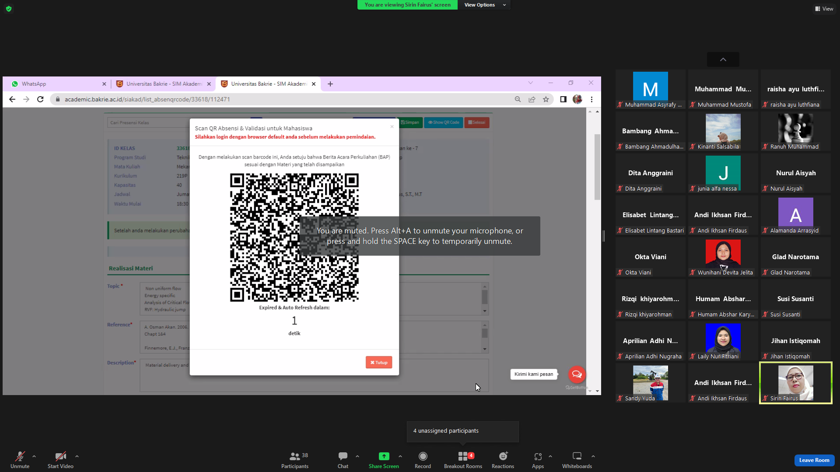Click the Description text area
The height and width of the screenshot is (472, 840).
click(x=314, y=375)
